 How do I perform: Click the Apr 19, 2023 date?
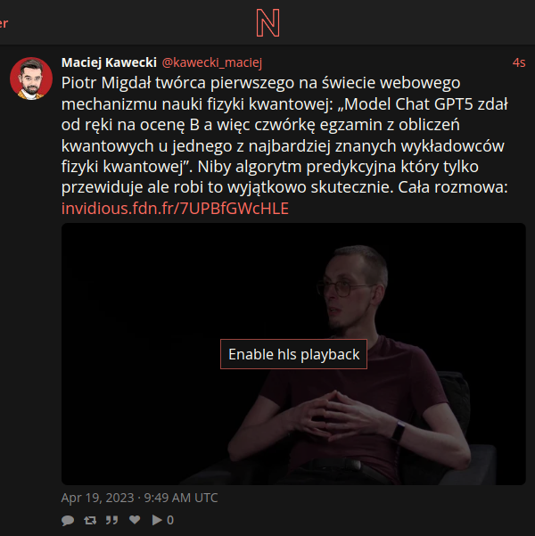[x=97, y=498]
